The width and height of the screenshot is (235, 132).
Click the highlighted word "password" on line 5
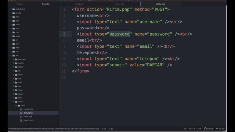[119, 34]
